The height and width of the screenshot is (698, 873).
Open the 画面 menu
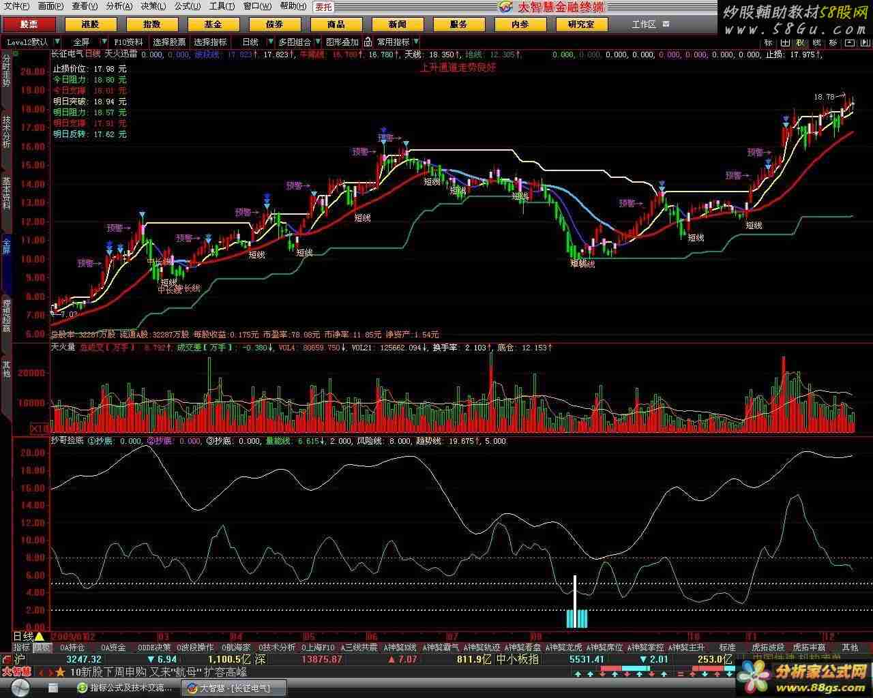pyautogui.click(x=51, y=6)
